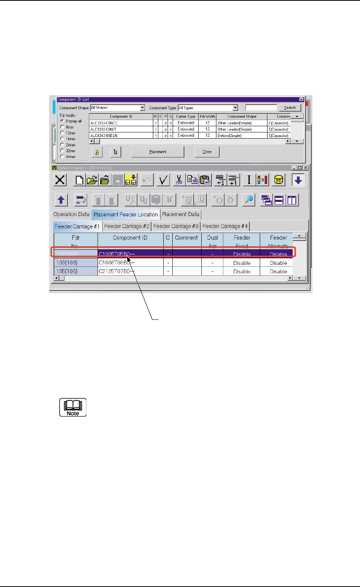Open the Placement Data tab

181,214
